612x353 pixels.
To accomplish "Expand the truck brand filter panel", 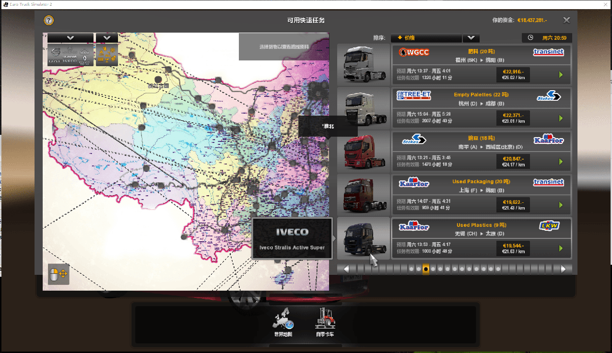I will [x=71, y=37].
